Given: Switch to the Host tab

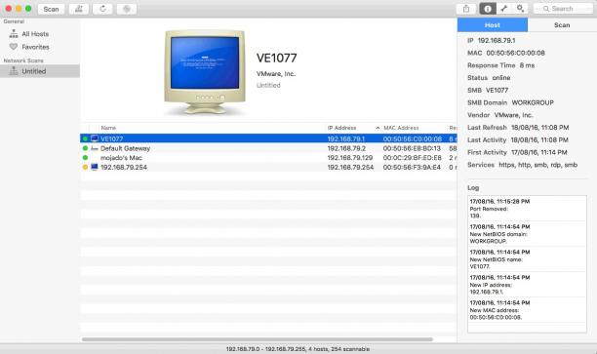Looking at the screenshot, I should (493, 25).
